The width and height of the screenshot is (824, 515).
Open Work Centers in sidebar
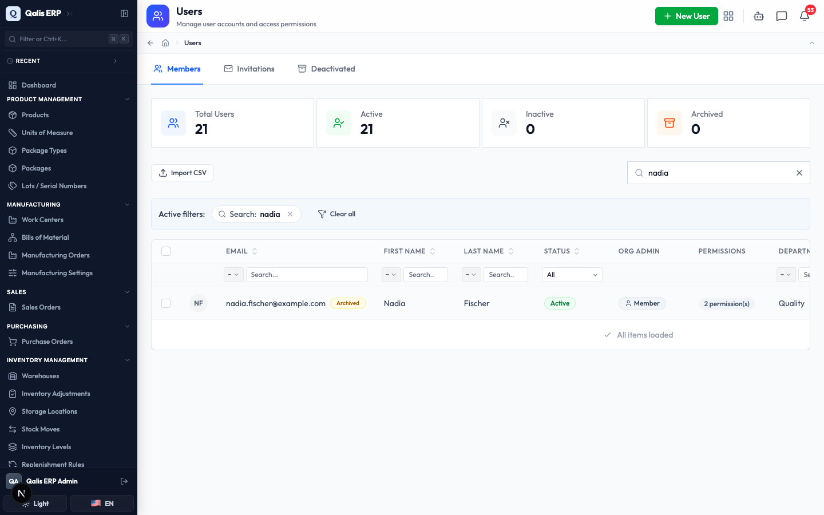click(x=69, y=220)
